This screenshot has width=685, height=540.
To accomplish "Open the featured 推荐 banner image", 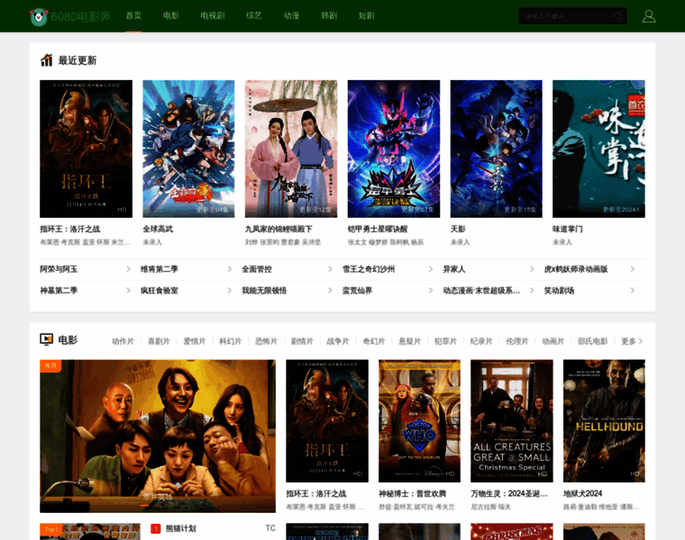I will click(x=158, y=436).
